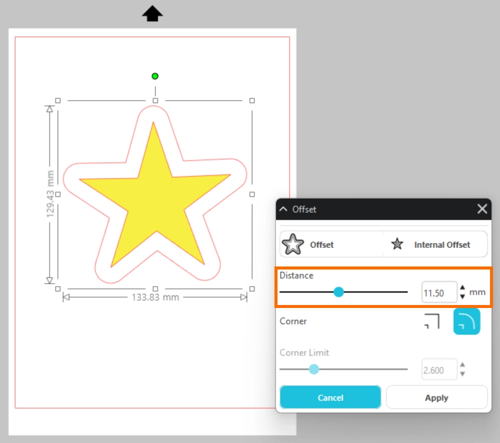Select the yellow star shape
Image resolution: width=500 pixels, height=443 pixels.
(155, 200)
